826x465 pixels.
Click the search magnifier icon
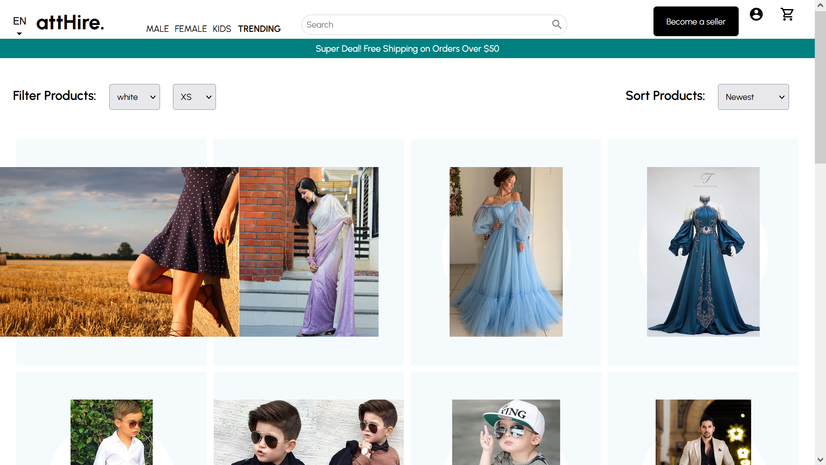click(556, 25)
